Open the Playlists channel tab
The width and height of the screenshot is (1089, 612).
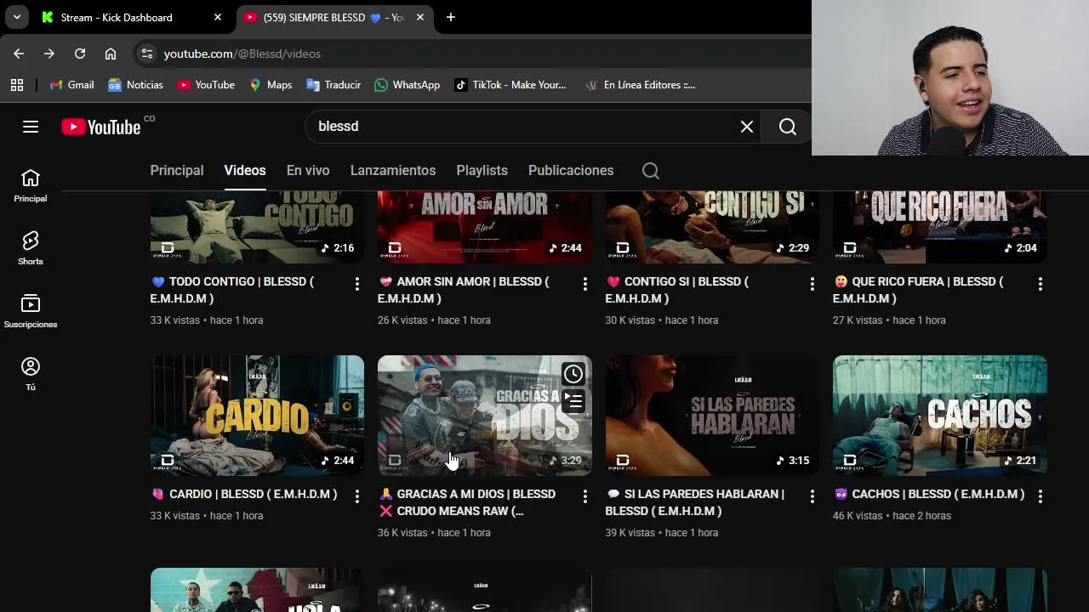point(482,171)
